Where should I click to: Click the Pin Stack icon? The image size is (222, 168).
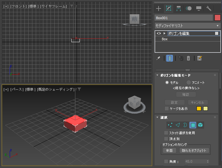(x=158, y=58)
